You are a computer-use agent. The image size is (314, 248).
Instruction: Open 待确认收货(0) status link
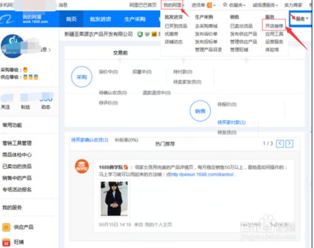113,93
